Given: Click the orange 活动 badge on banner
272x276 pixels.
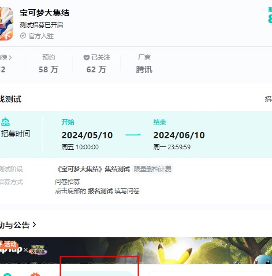Looking at the screenshot, I should point(9,244).
